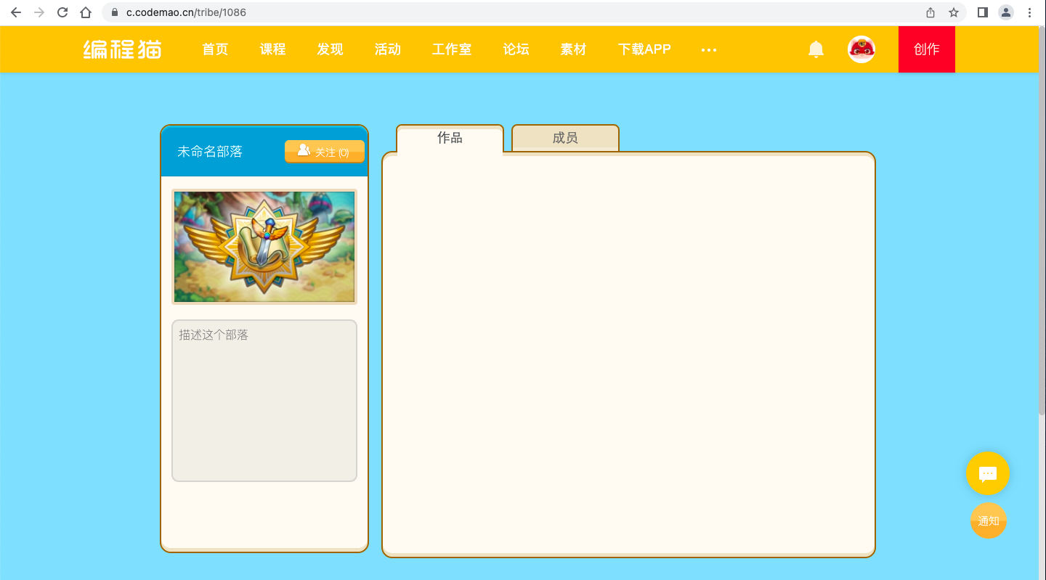1046x580 pixels.
Task: Open the user avatar in the navbar
Action: tap(861, 49)
